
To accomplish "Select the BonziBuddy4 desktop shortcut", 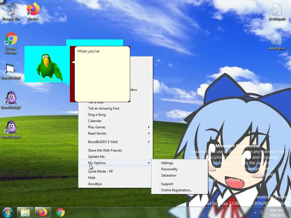I will click(x=11, y=130).
